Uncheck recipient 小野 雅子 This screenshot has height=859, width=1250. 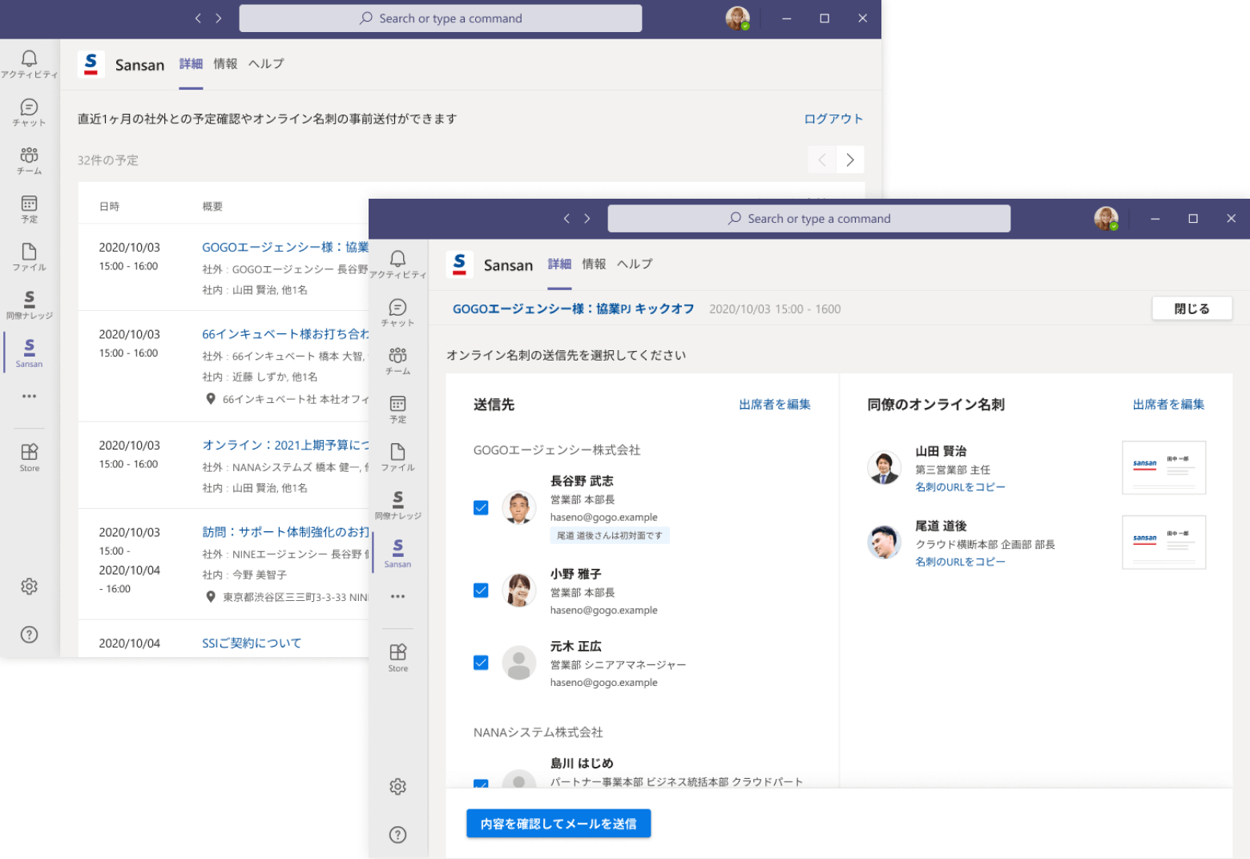point(481,591)
